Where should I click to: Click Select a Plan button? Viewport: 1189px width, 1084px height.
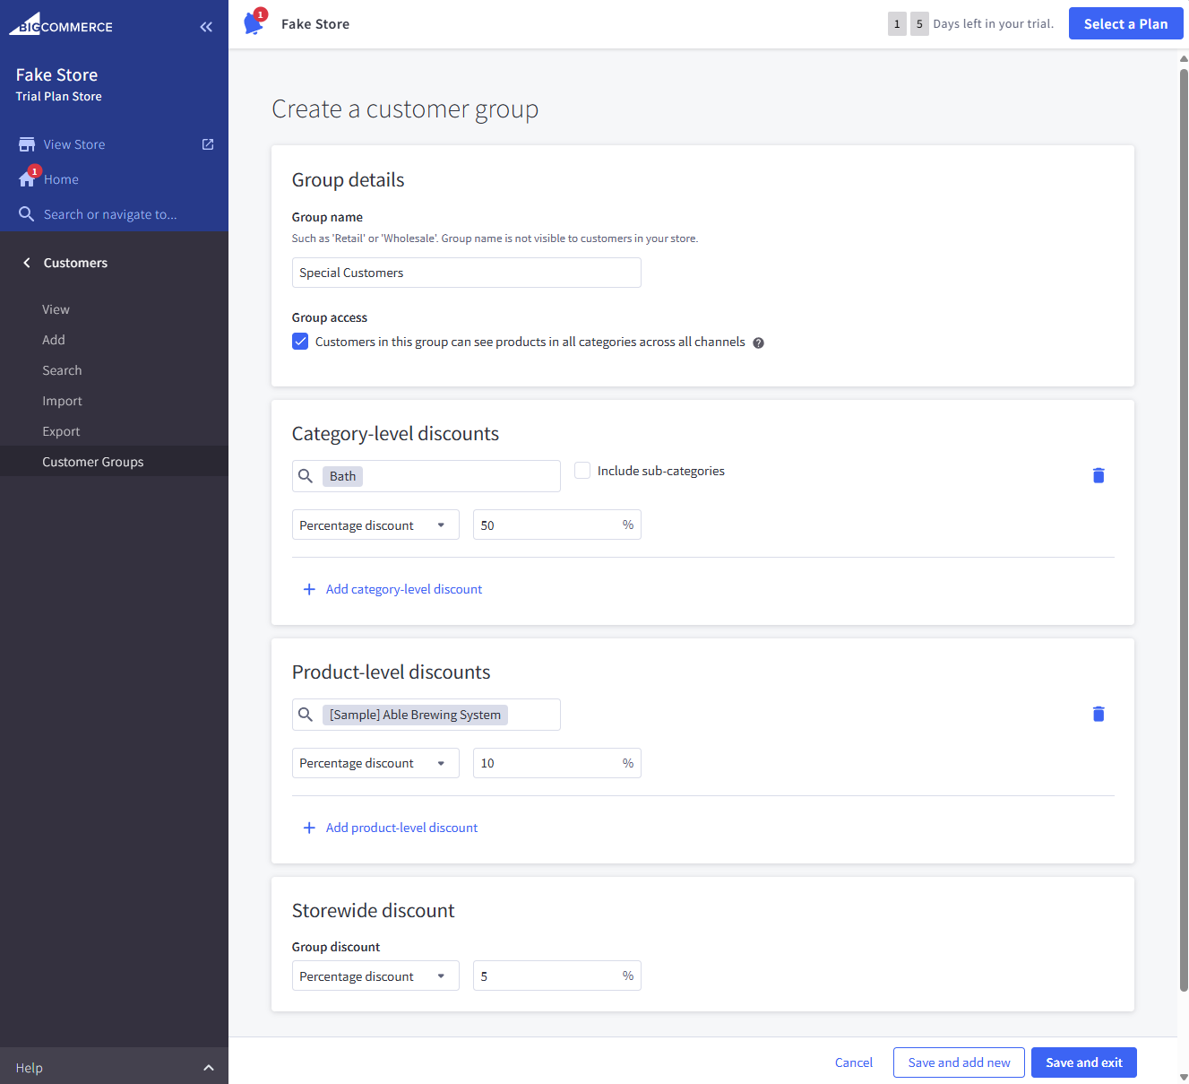(1125, 24)
